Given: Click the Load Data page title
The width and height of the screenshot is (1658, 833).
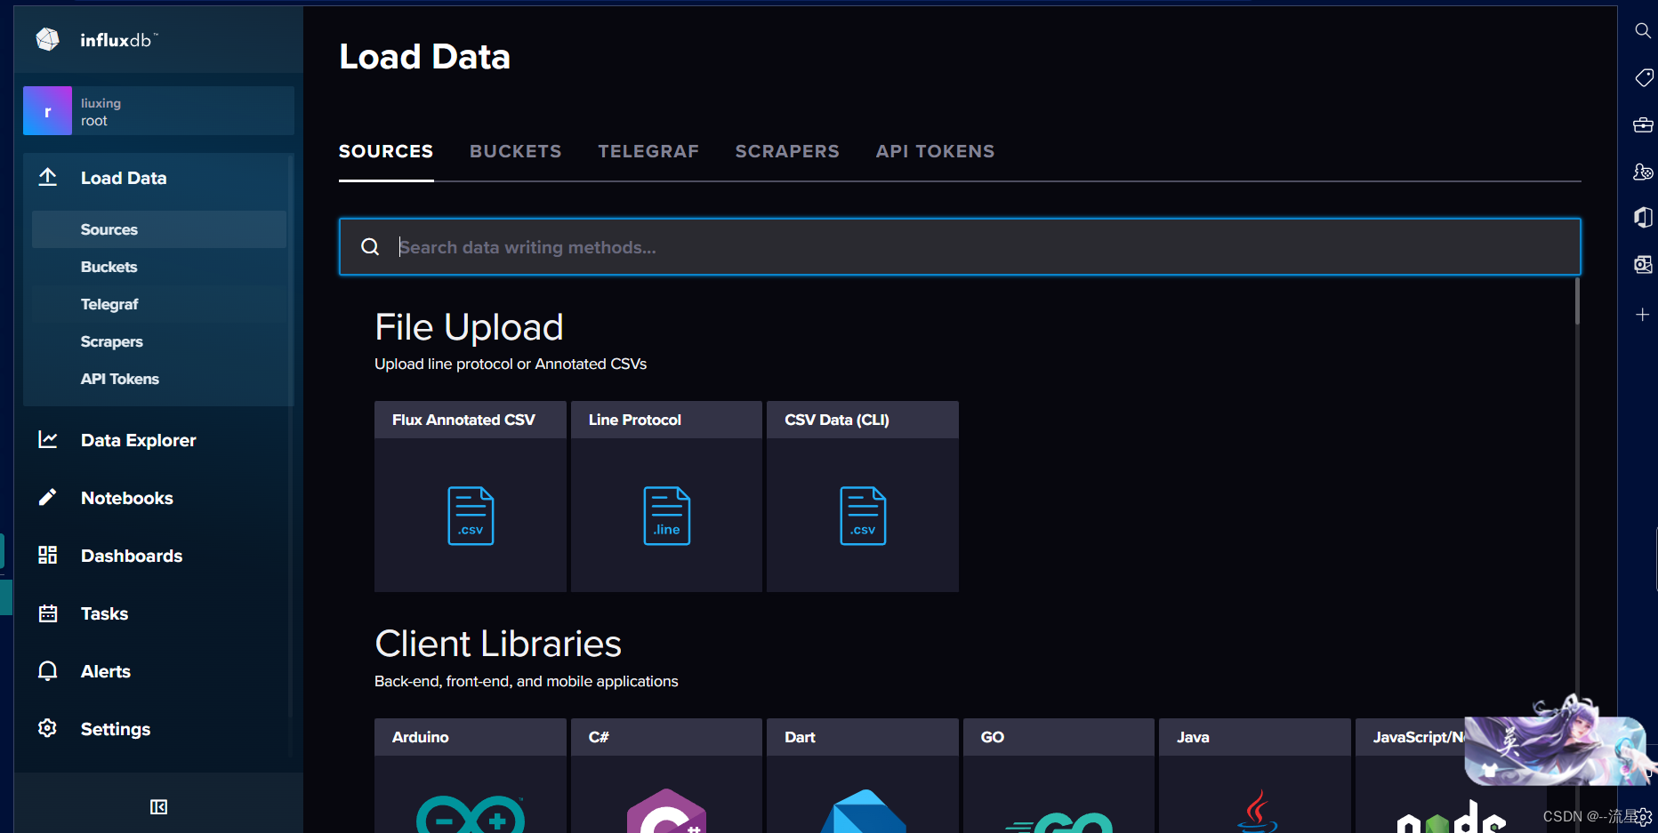Looking at the screenshot, I should click(x=424, y=57).
